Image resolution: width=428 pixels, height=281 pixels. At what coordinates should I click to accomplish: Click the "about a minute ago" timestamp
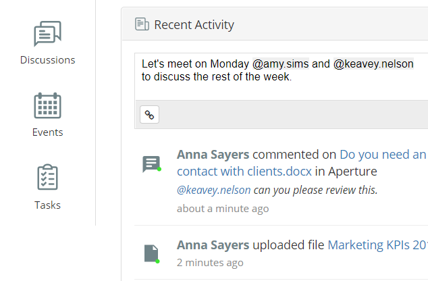223,208
